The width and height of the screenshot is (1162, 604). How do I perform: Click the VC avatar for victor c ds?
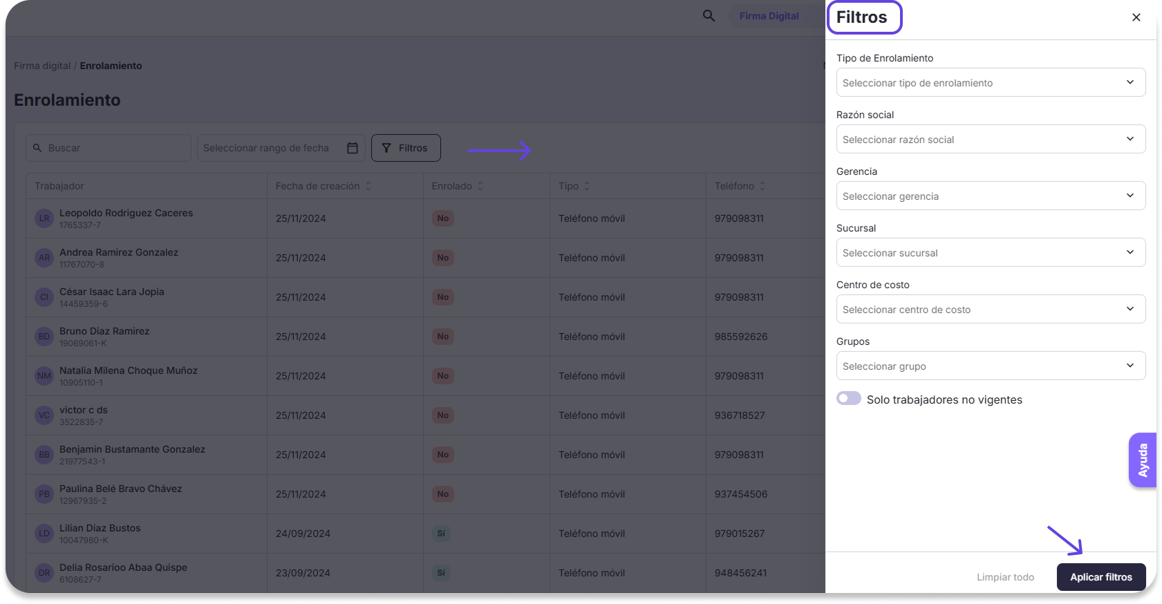click(x=44, y=415)
